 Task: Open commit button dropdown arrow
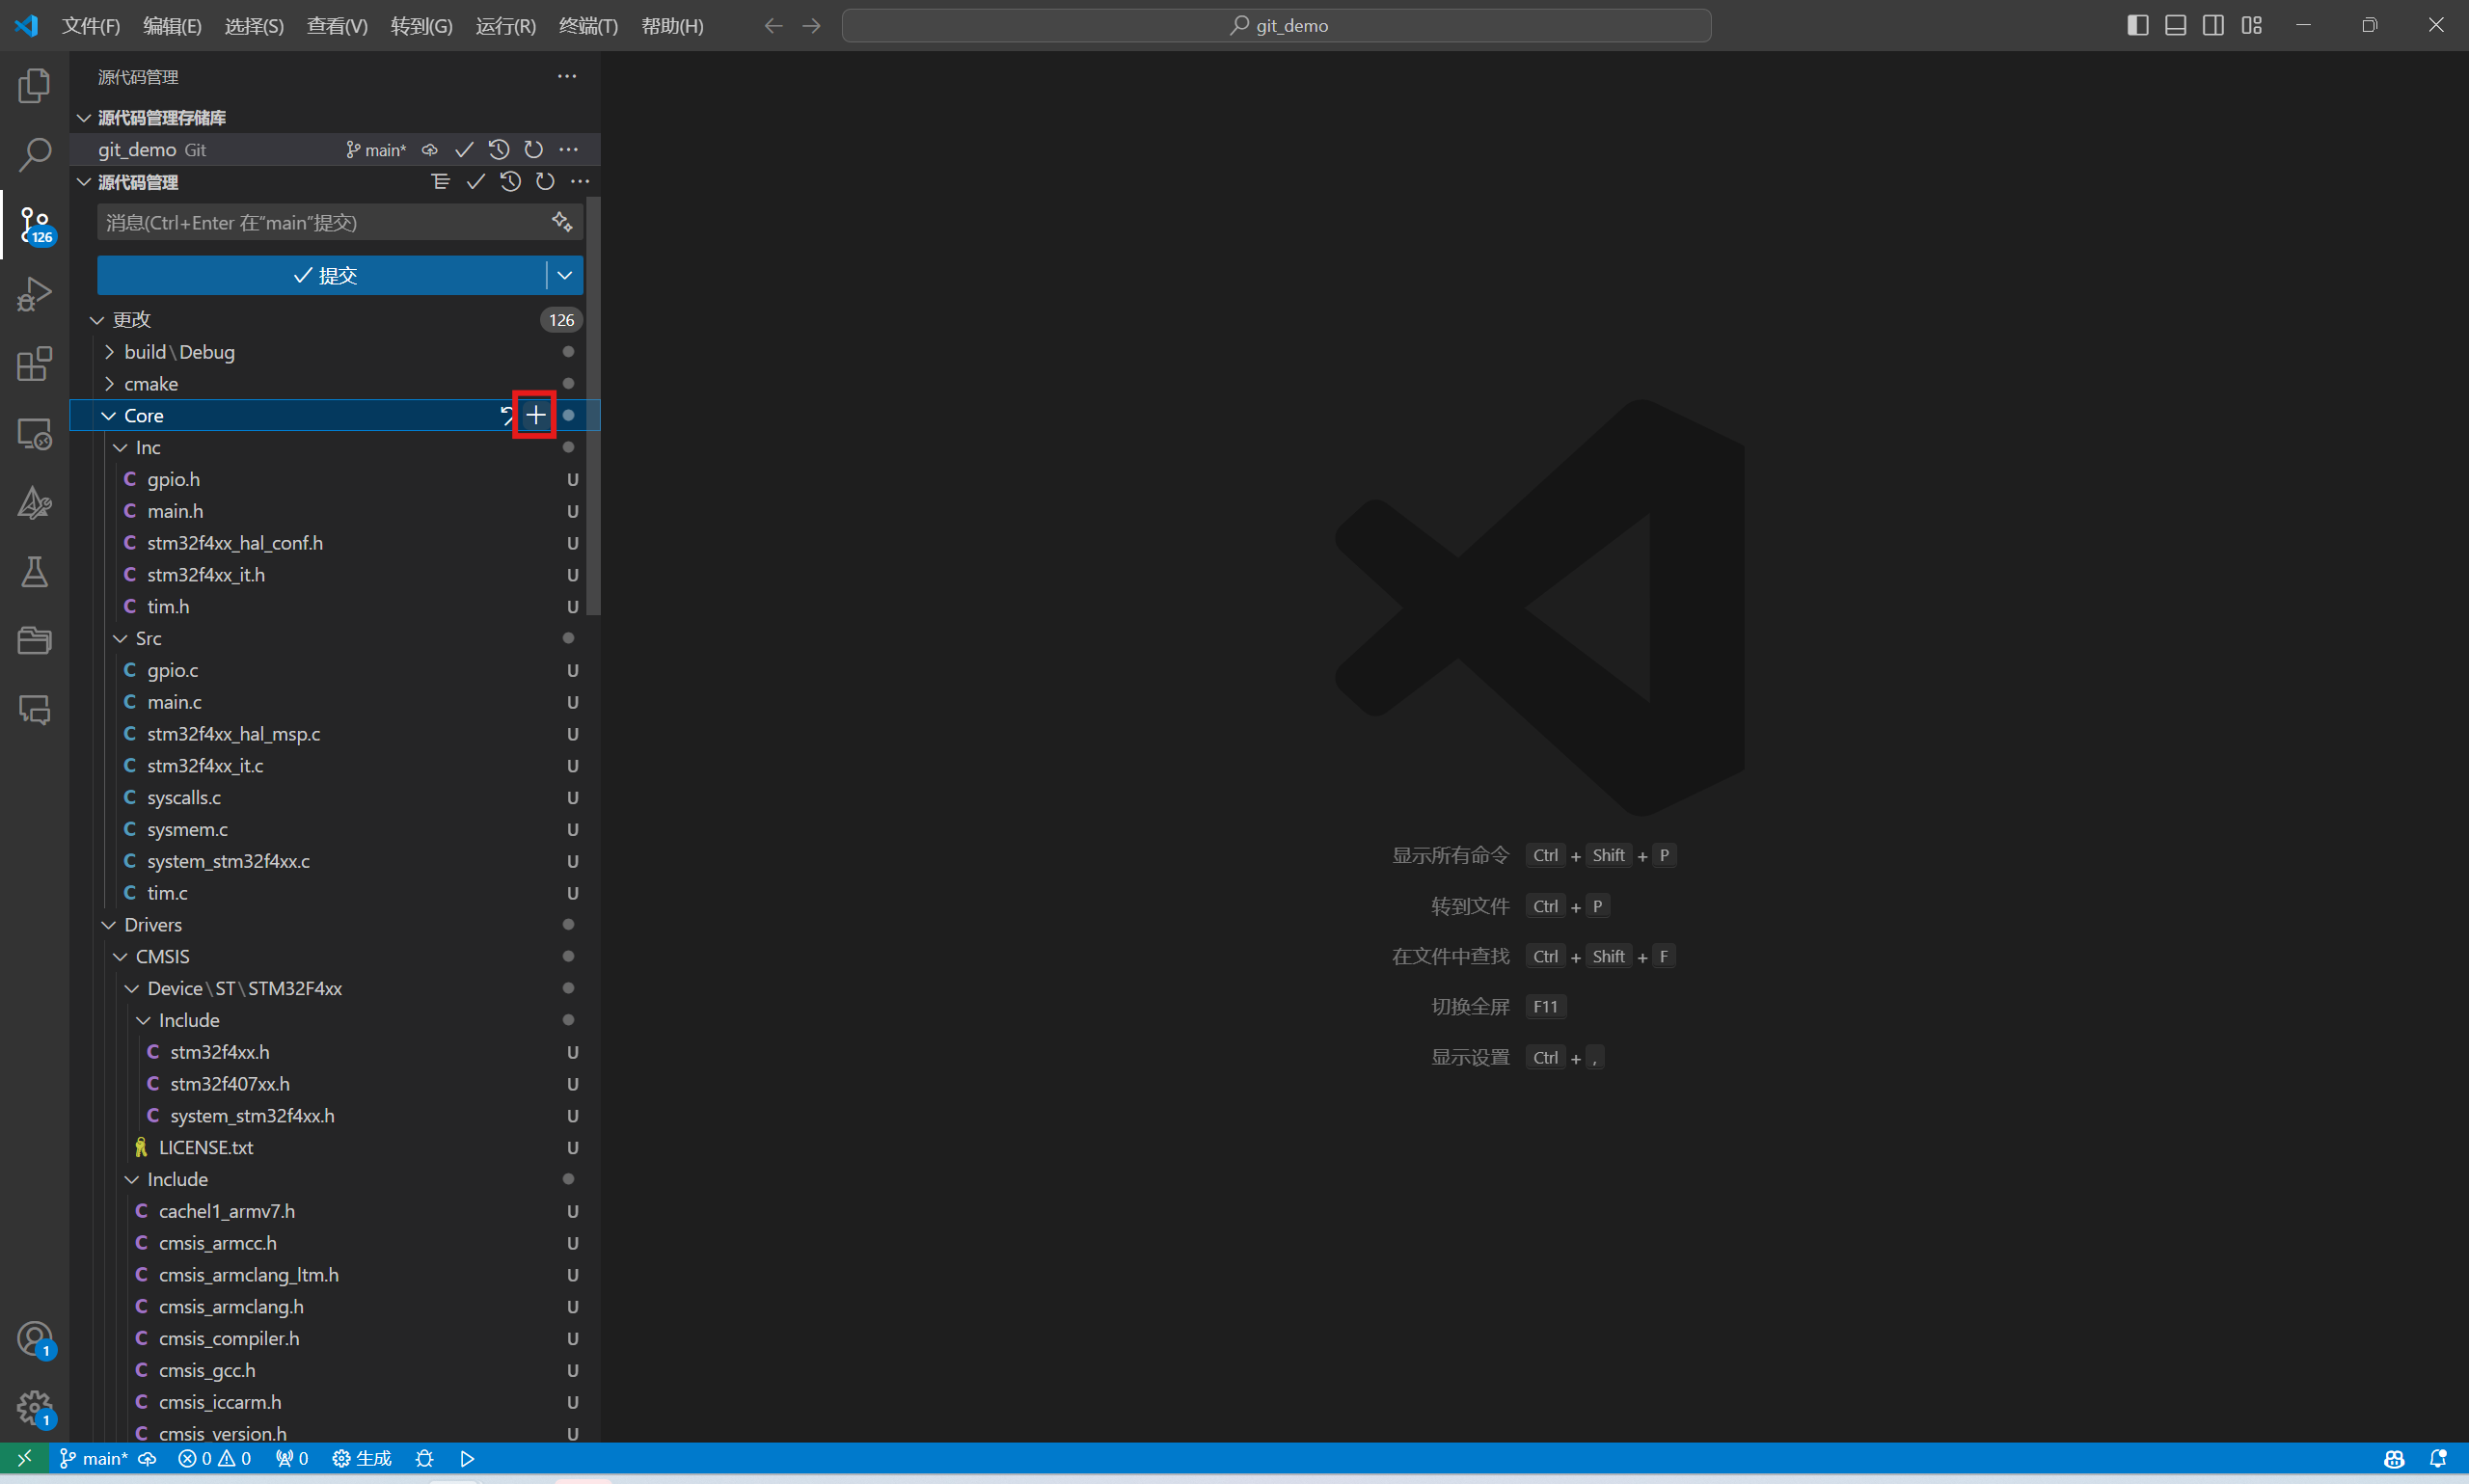point(565,275)
